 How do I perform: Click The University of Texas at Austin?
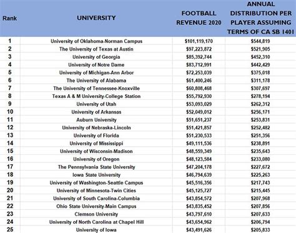pos(96,49)
